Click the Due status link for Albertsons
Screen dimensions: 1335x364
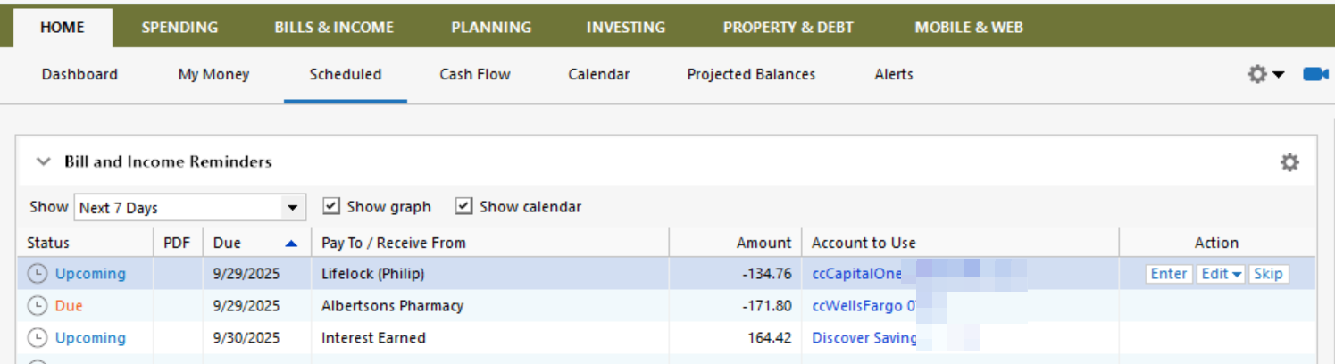(69, 306)
